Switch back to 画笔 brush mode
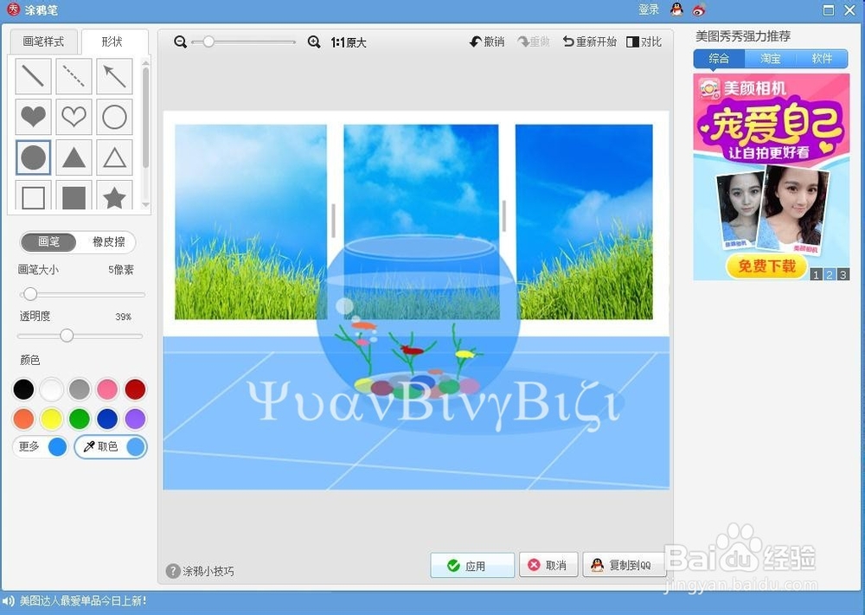This screenshot has width=865, height=615. [48, 242]
